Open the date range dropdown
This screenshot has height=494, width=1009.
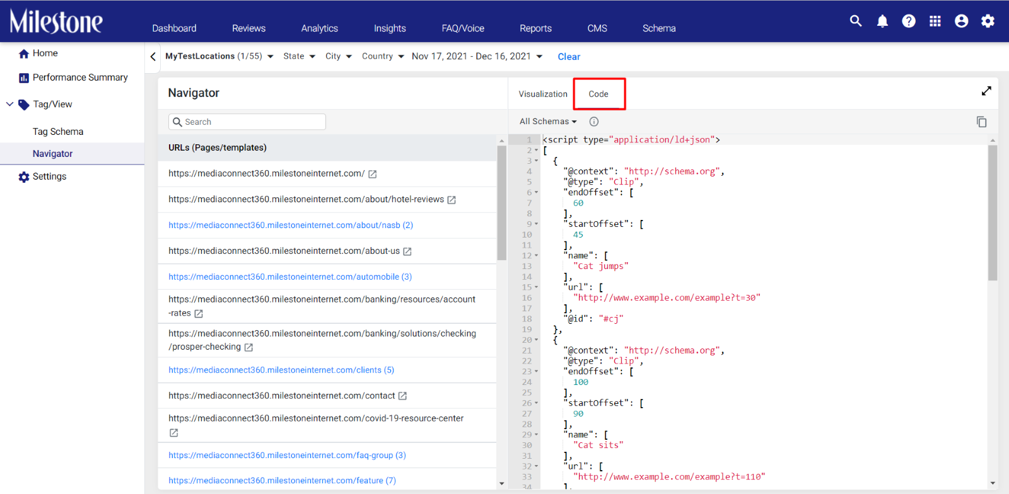477,56
